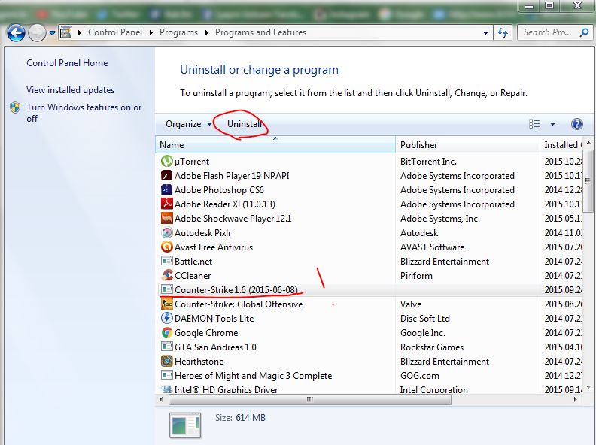Viewport: 596px width, 445px height.
Task: Select the Counter-Strike: Global Offensive icon
Action: click(x=166, y=304)
